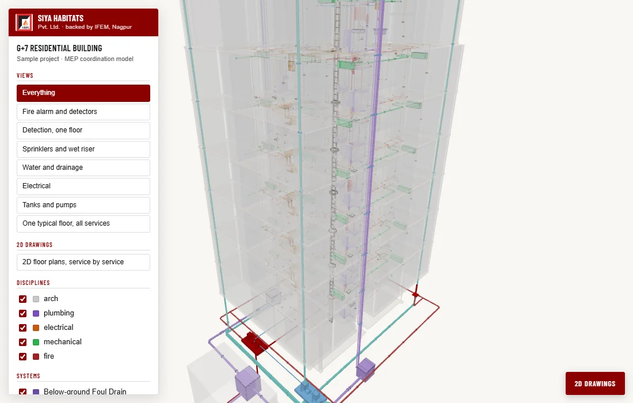Click the SYSTEMS section heading
The image size is (633, 403).
pos(28,376)
